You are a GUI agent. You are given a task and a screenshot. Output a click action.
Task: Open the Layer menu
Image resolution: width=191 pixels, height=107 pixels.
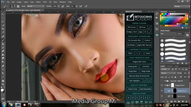pos(26,2)
